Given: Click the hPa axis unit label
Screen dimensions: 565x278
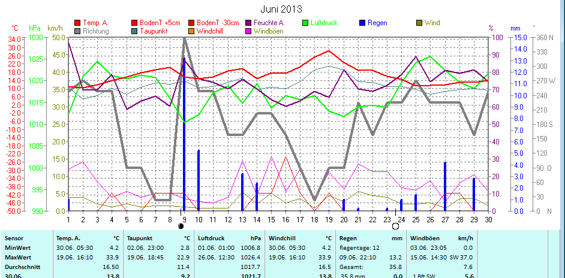Looking at the screenshot, I should click(x=35, y=28).
